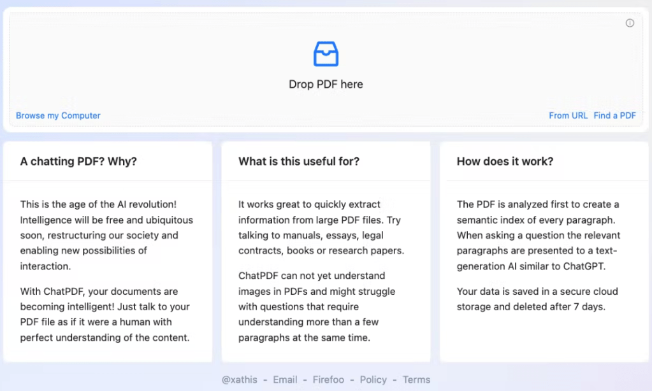Click the "age of the AI revolution" paragraph
Viewport: 652px width, 391px height.
pos(106,235)
